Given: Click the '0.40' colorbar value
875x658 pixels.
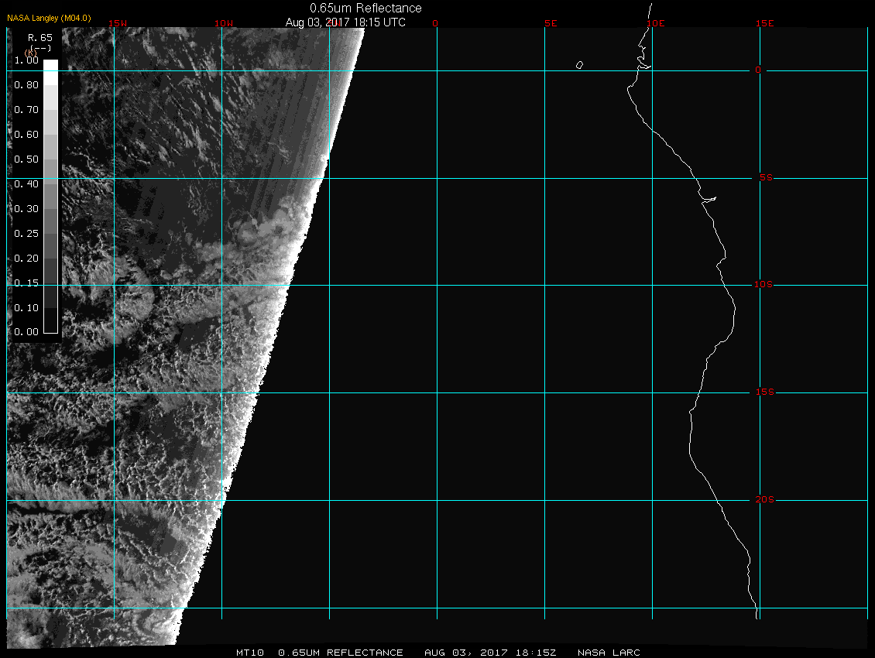Looking at the screenshot, I should click(x=26, y=183).
